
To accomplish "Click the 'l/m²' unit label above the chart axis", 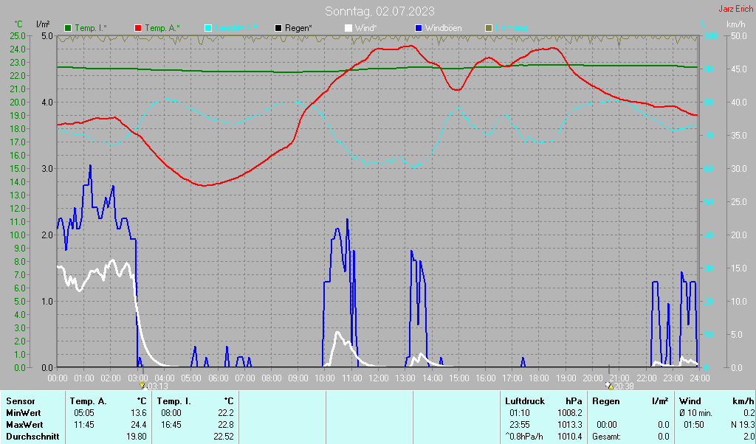I will pyautogui.click(x=43, y=24).
